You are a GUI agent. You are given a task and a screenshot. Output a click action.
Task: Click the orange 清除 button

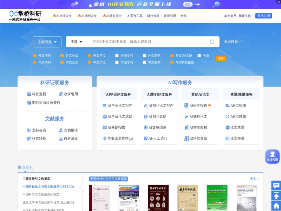coord(221,58)
